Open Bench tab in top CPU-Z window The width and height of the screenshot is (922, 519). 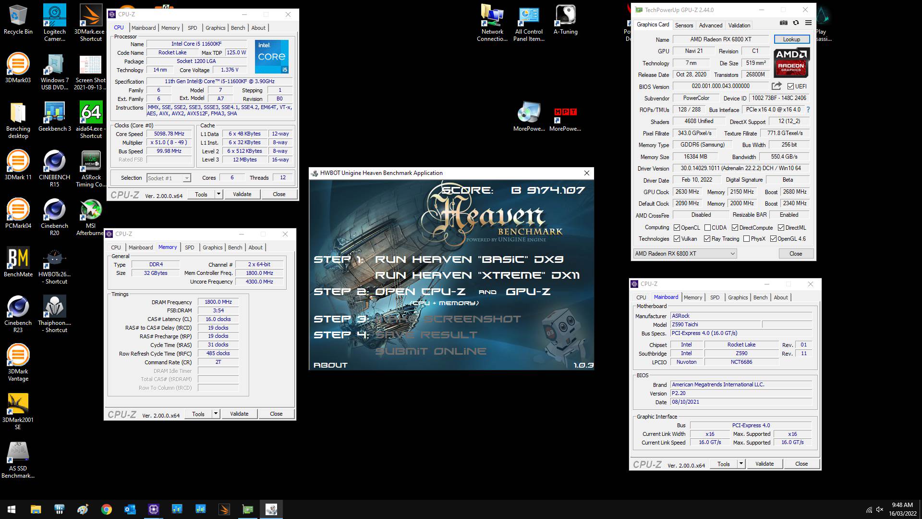[x=238, y=28]
